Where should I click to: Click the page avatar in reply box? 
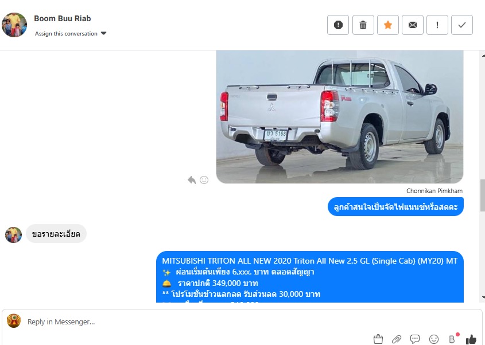point(14,321)
